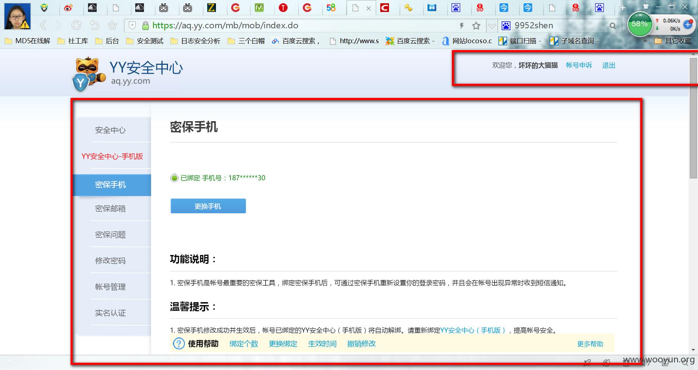698x370 pixels.
Task: Click the green padlock security icon
Action: tap(145, 25)
